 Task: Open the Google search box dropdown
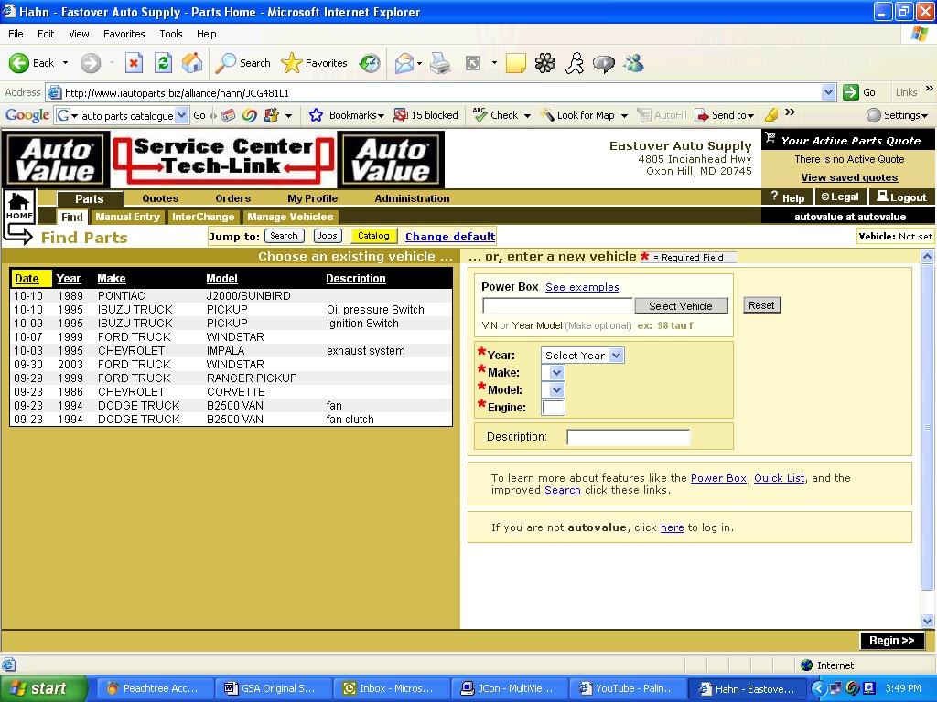tap(182, 115)
